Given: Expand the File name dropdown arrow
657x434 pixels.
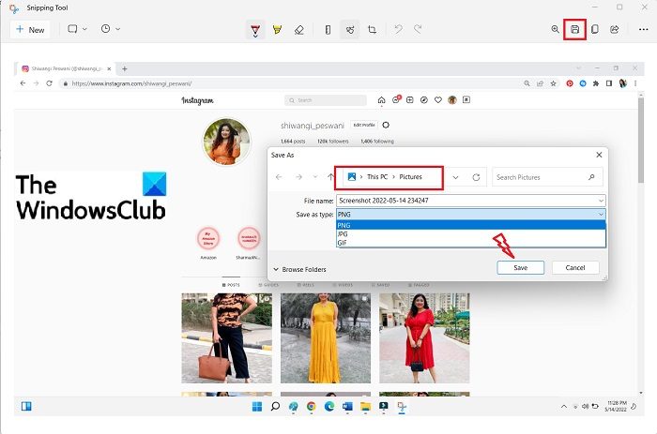Looking at the screenshot, I should click(x=601, y=201).
